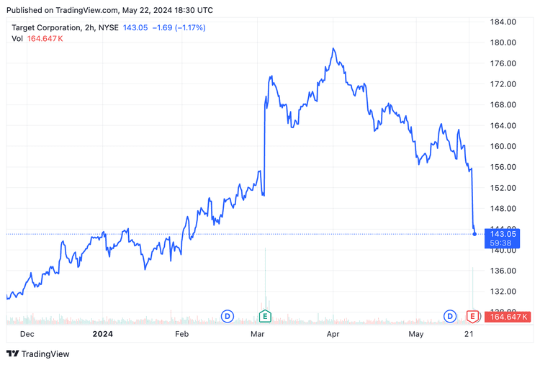Click the Published on TradingView.com header text
Viewport: 540px width, 365px height.
pos(112,11)
